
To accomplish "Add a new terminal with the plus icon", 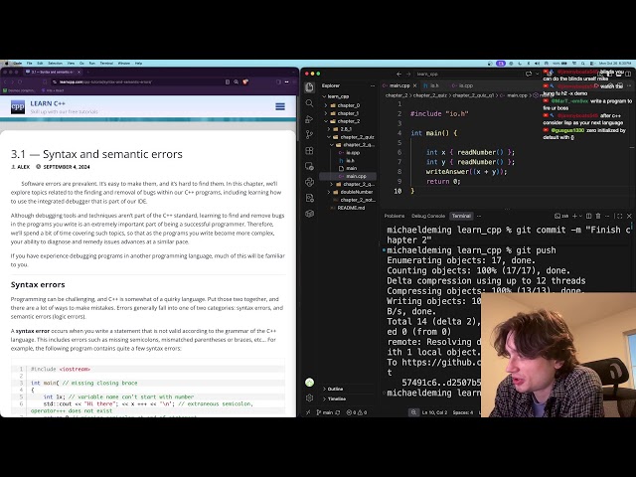I will [x=574, y=216].
